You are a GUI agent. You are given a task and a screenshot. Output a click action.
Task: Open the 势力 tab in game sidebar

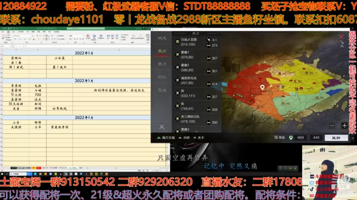tap(162, 64)
